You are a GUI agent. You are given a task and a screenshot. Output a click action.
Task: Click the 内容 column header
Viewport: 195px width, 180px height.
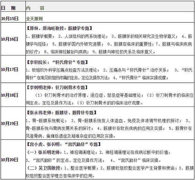35,8
